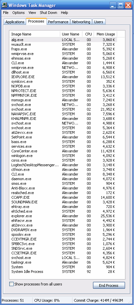Open the Options menu
Screen dimensions: 134x305
pyautogui.click(x=19, y=13)
